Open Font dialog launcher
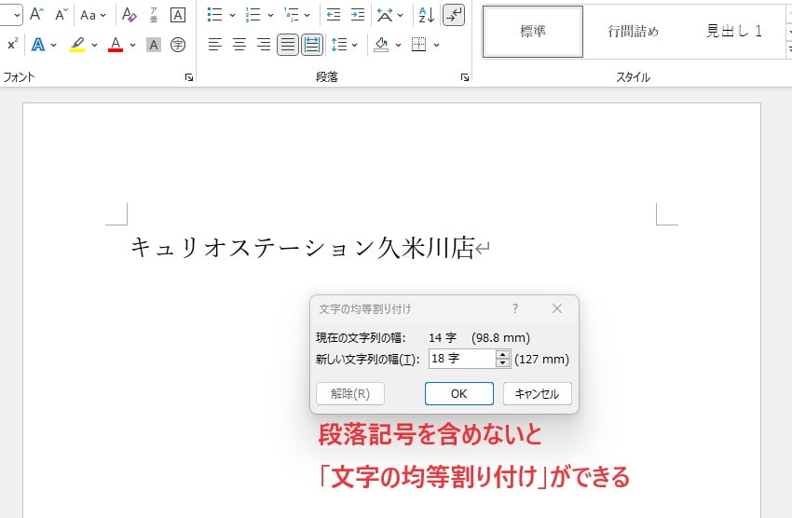 189,77
